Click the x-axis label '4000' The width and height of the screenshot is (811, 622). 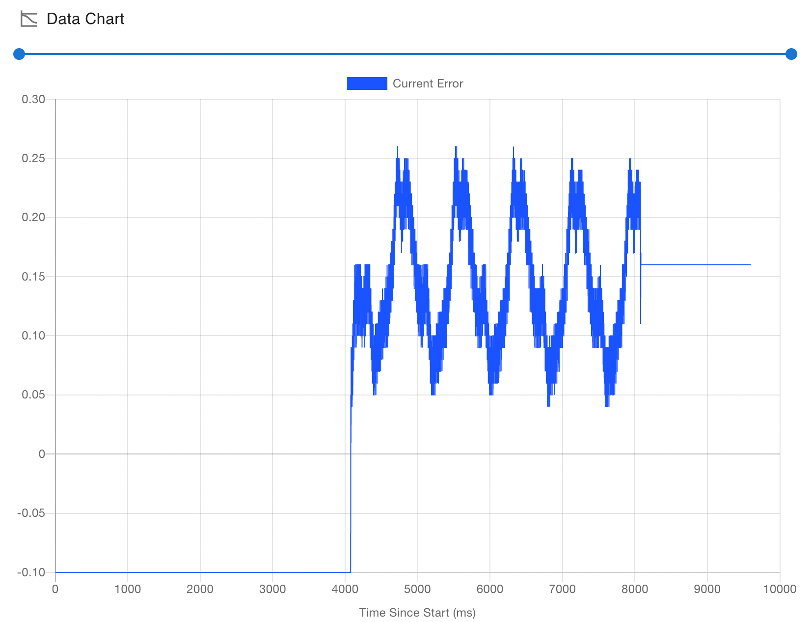coord(345,589)
